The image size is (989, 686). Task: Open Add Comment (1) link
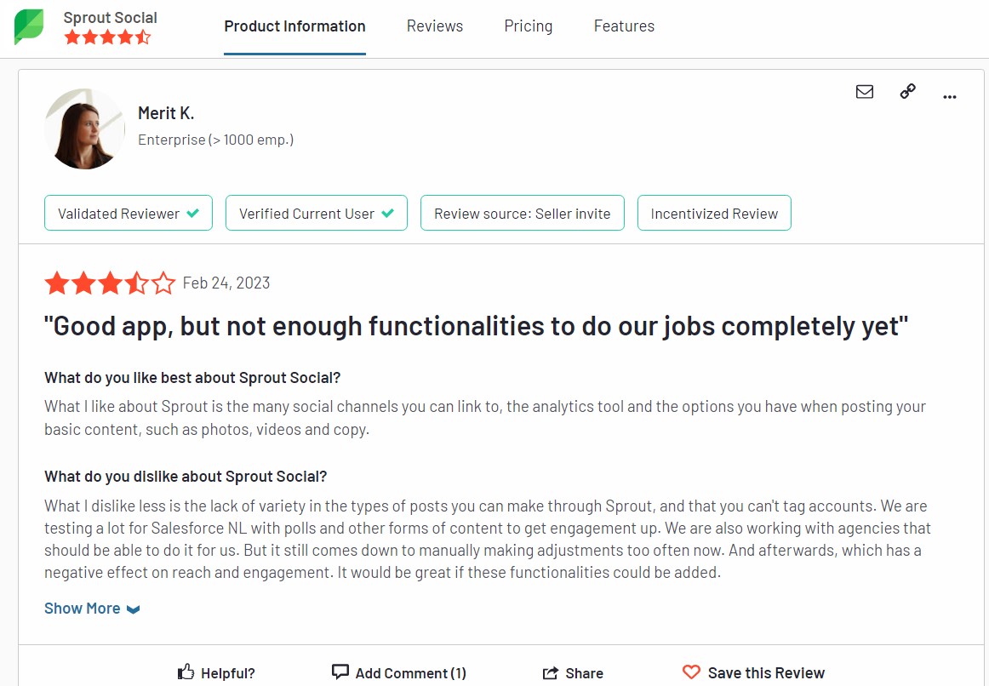pyautogui.click(x=411, y=672)
